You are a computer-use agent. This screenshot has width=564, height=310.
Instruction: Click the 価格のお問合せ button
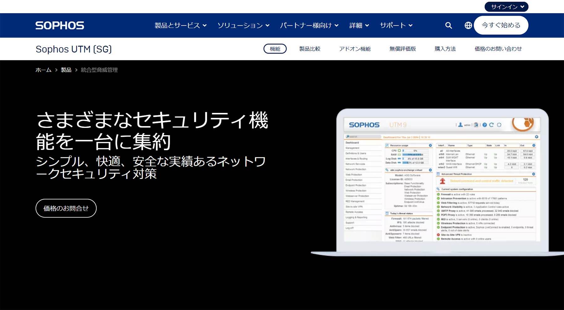click(x=66, y=208)
